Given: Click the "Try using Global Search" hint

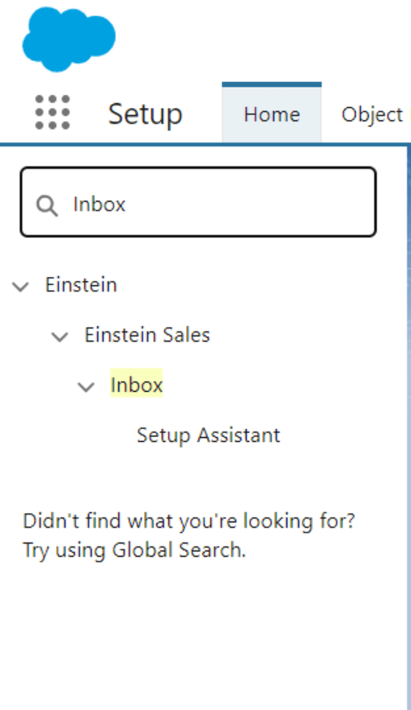Looking at the screenshot, I should pyautogui.click(x=134, y=550).
